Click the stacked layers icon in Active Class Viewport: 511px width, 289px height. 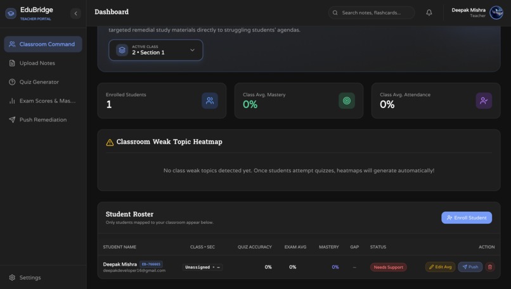click(122, 50)
